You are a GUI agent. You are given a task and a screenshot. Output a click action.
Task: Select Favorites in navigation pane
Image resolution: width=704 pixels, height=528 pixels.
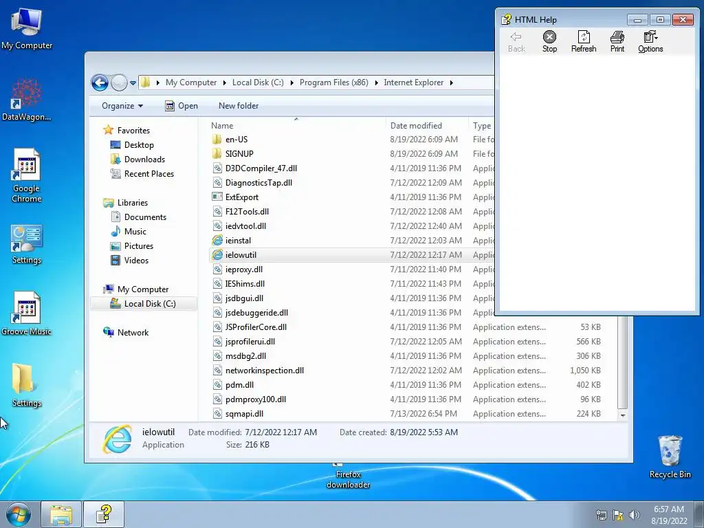133,131
